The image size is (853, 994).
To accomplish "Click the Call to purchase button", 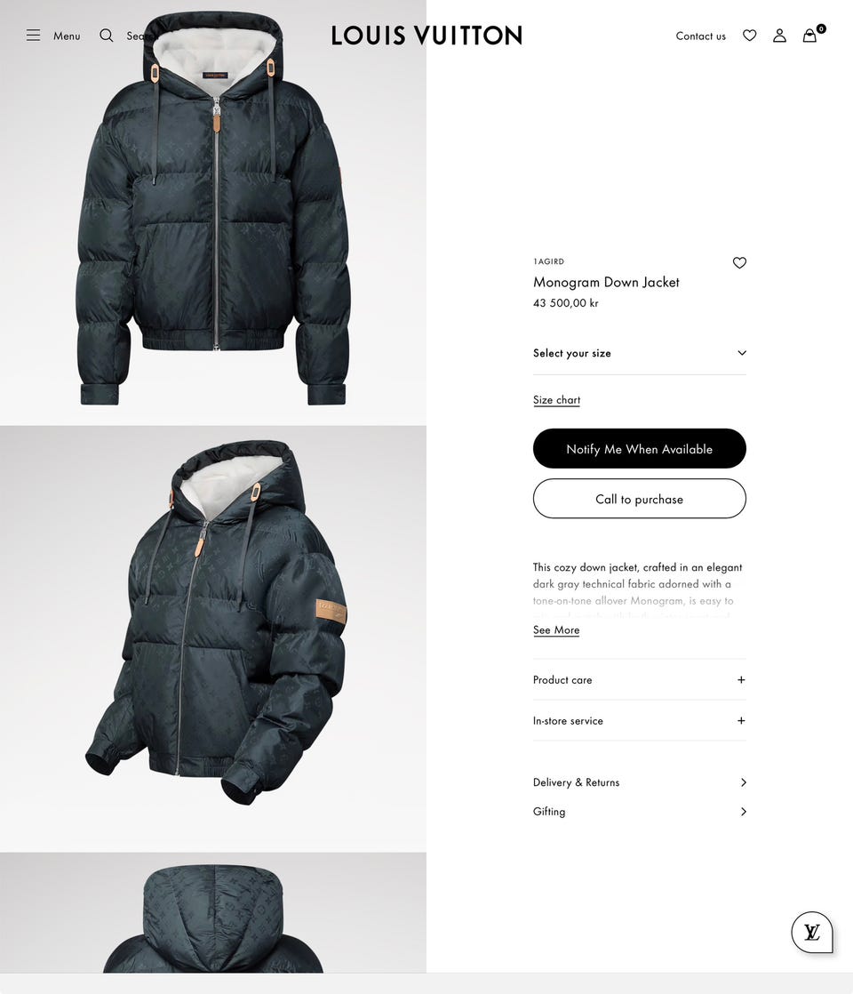I will (x=640, y=499).
